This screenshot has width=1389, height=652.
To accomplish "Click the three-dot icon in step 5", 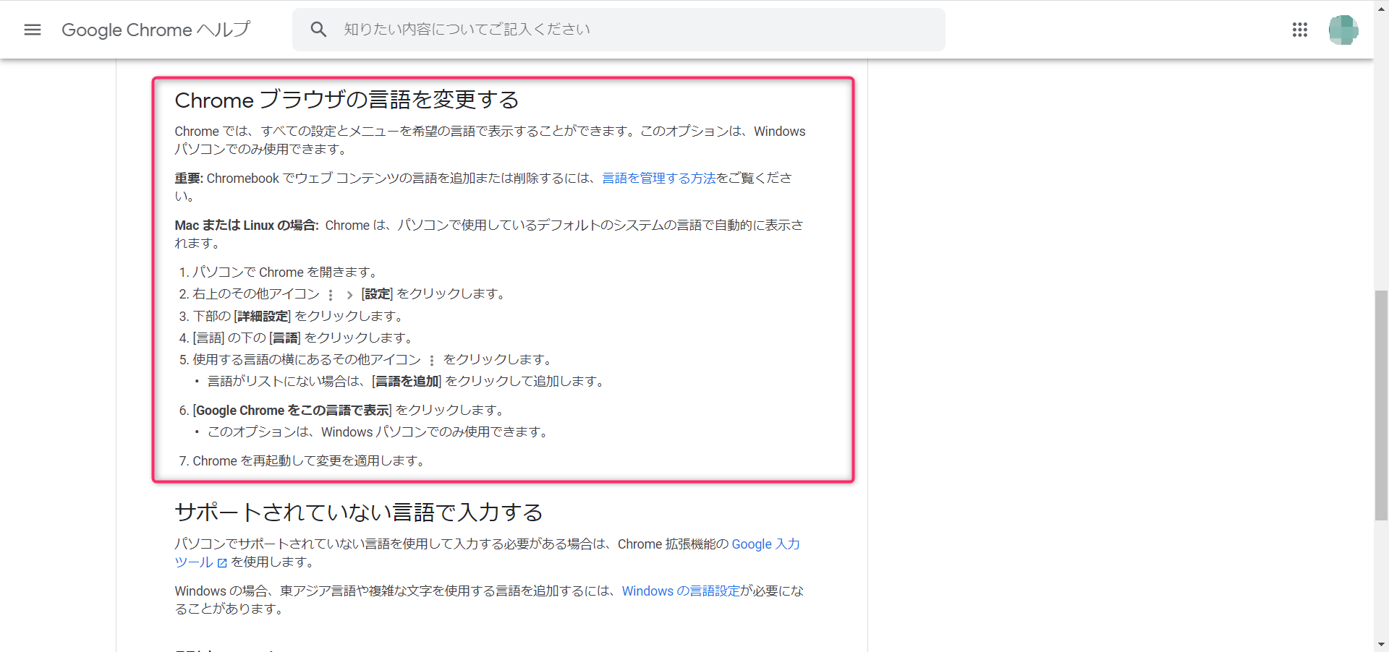I will (x=432, y=360).
